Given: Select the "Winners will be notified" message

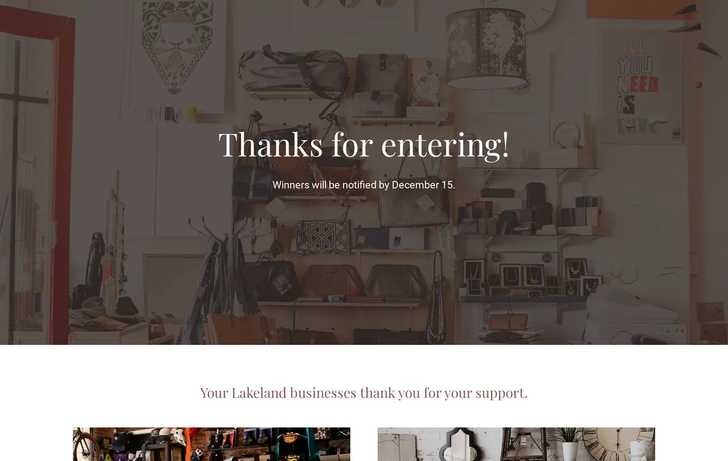Looking at the screenshot, I should click(364, 185).
